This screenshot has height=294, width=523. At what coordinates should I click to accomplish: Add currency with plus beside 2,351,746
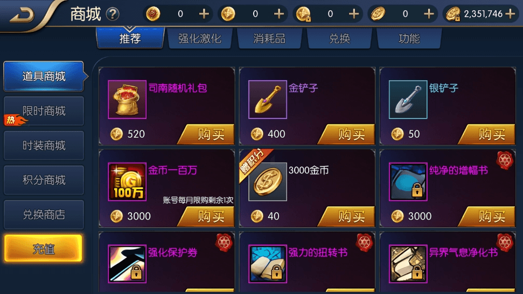click(x=510, y=13)
